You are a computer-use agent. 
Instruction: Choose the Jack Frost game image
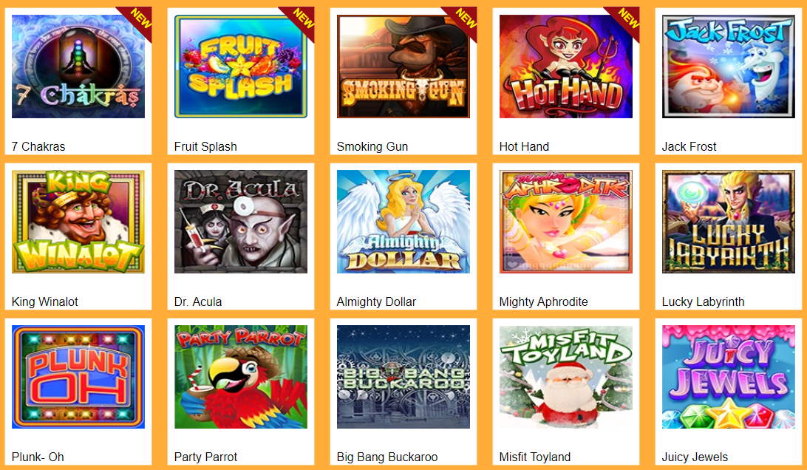(729, 67)
